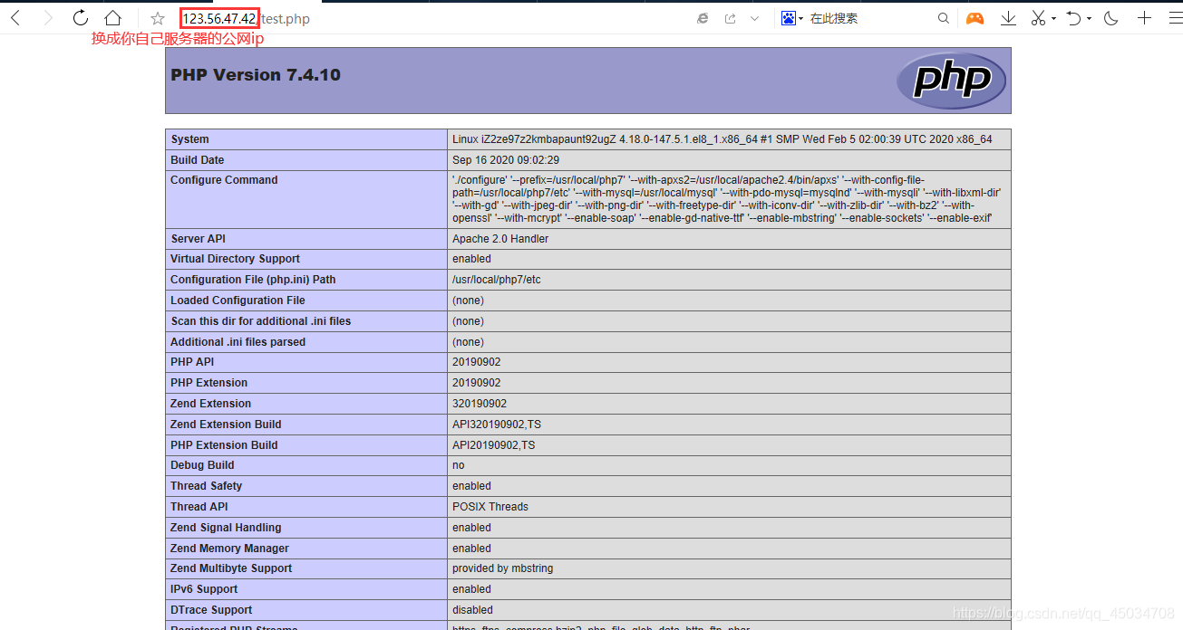Click the Apache 2.0 Handler value

[500, 239]
